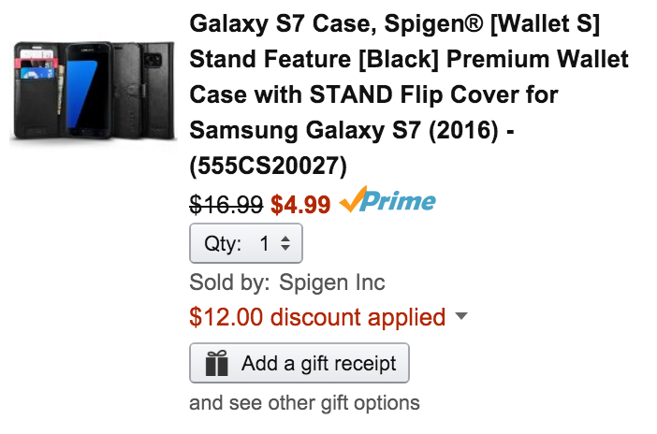Open the Spigen wallet case product thumbnail
Viewport: 657px width, 434px height.
click(x=93, y=91)
